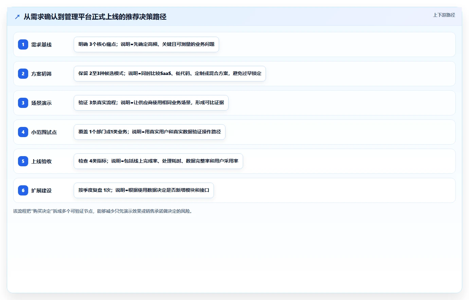Select the 需求基线 step label

point(41,44)
